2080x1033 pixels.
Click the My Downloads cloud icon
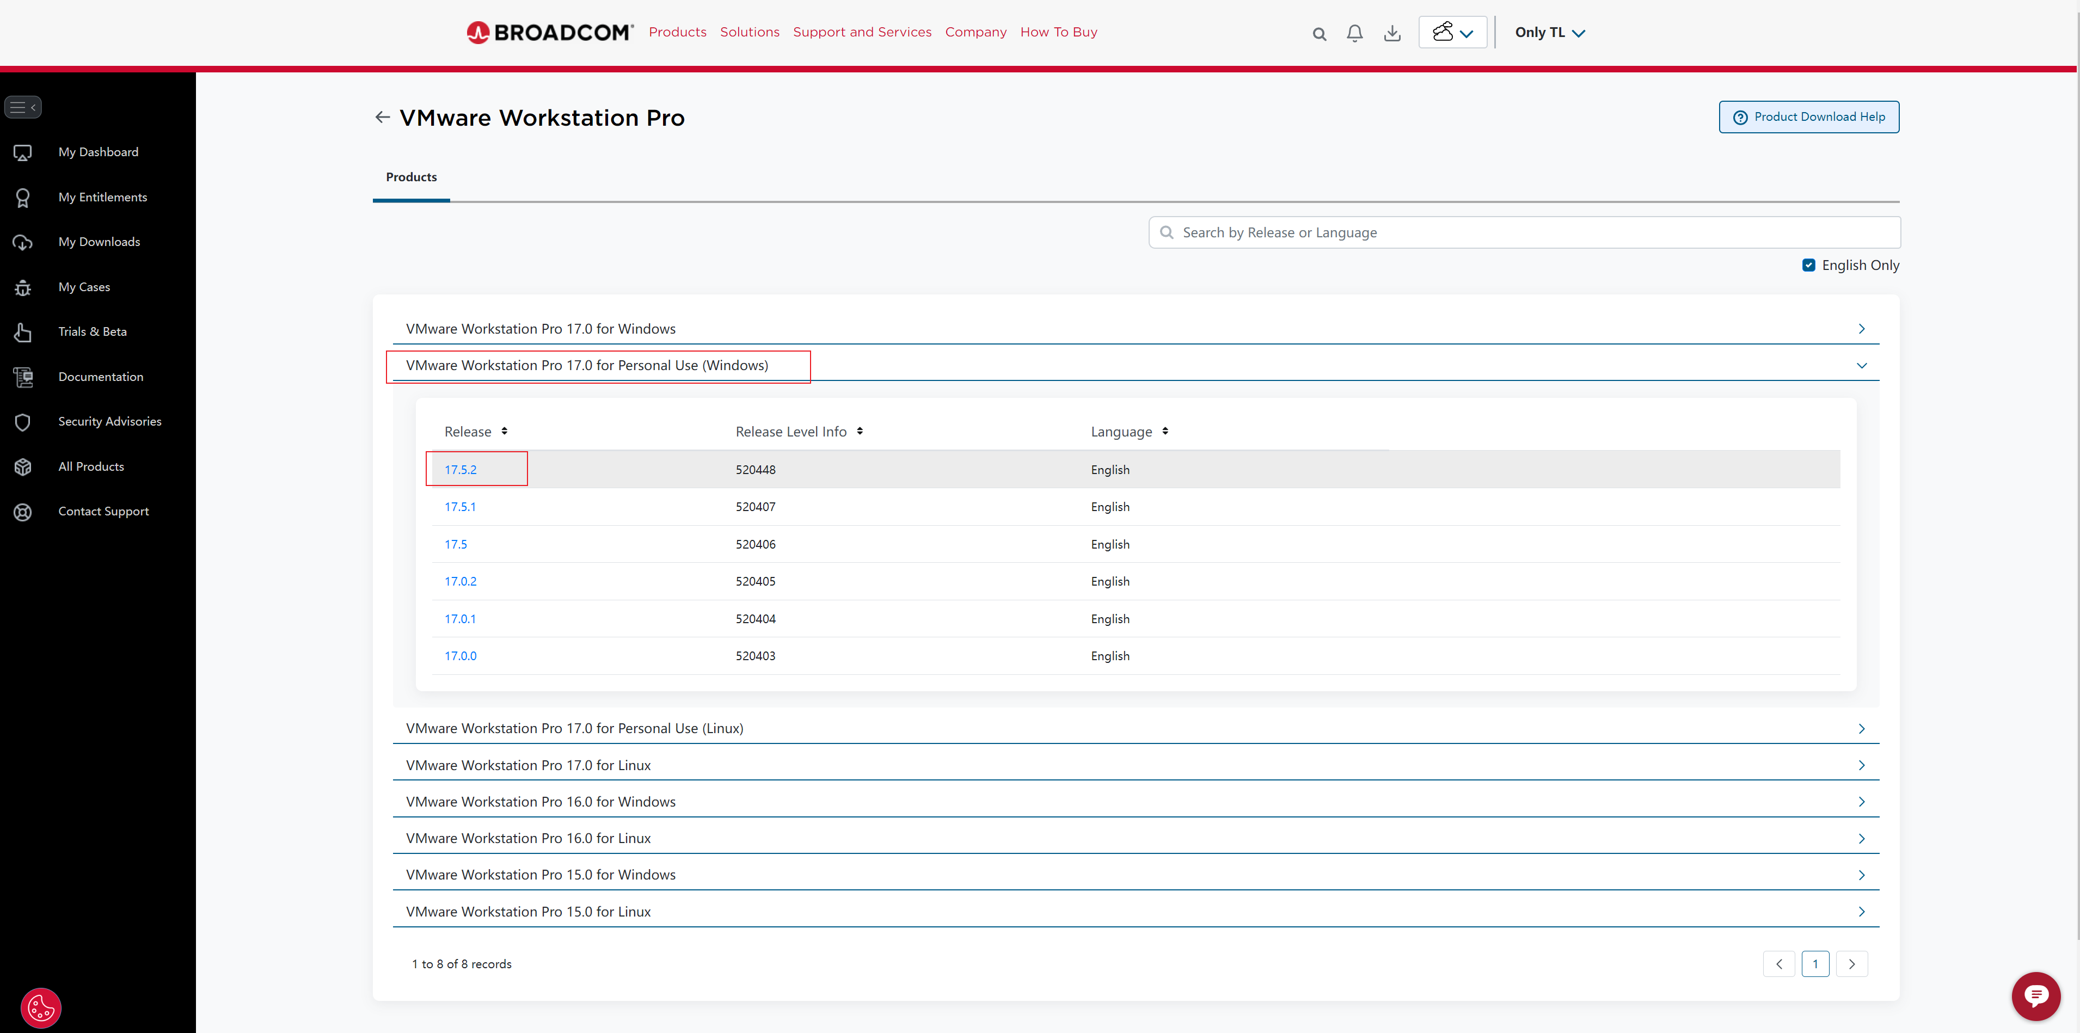23,242
